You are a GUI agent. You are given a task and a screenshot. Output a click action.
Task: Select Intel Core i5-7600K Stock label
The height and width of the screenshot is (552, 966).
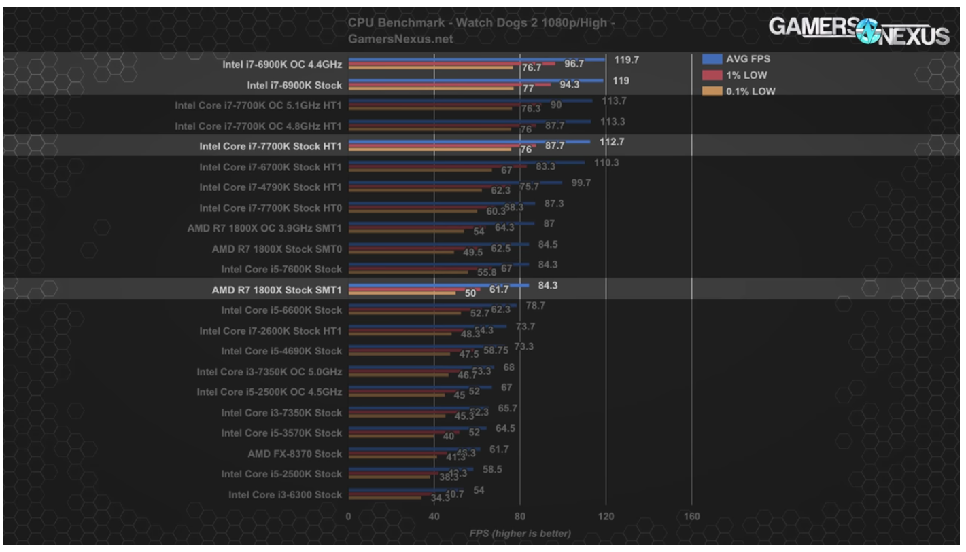281,270
